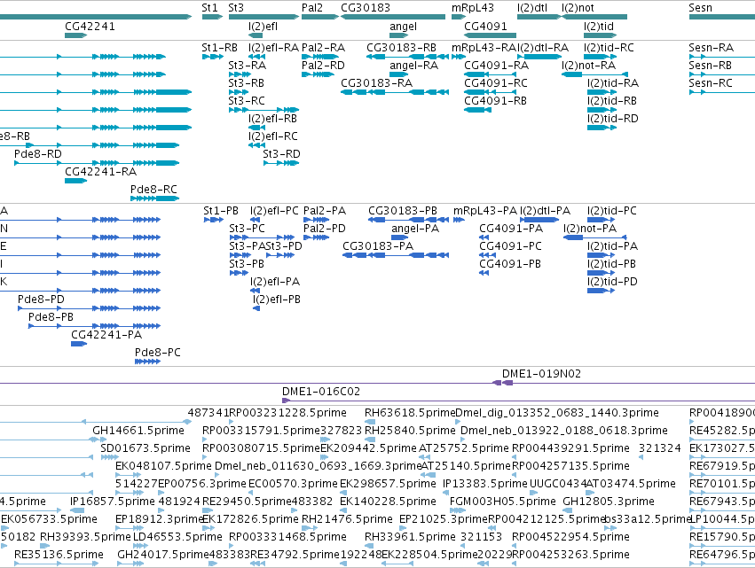Click the Pal2-RD transcript label
This screenshot has width=755, height=568.
(323, 66)
